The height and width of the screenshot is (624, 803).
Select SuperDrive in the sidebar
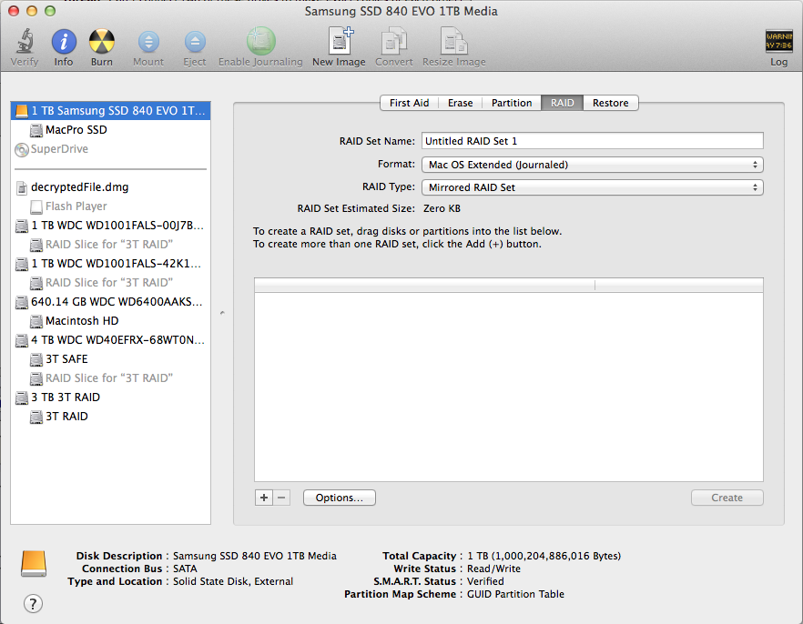point(59,149)
